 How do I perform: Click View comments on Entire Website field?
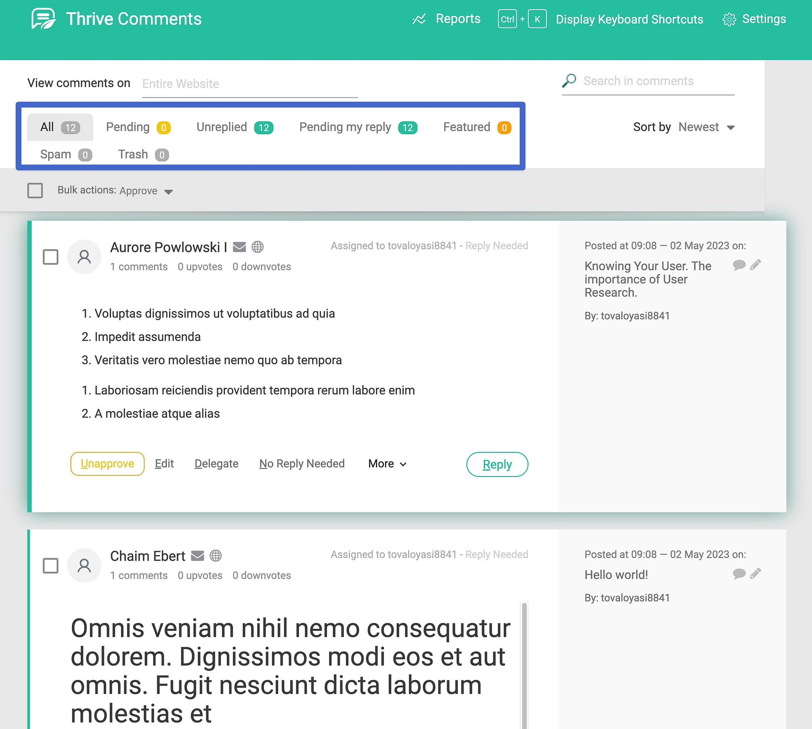pyautogui.click(x=248, y=83)
